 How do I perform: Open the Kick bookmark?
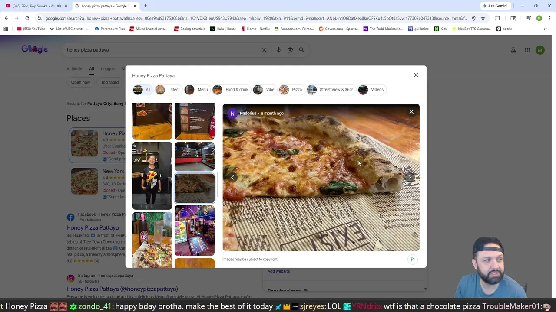tap(440, 29)
